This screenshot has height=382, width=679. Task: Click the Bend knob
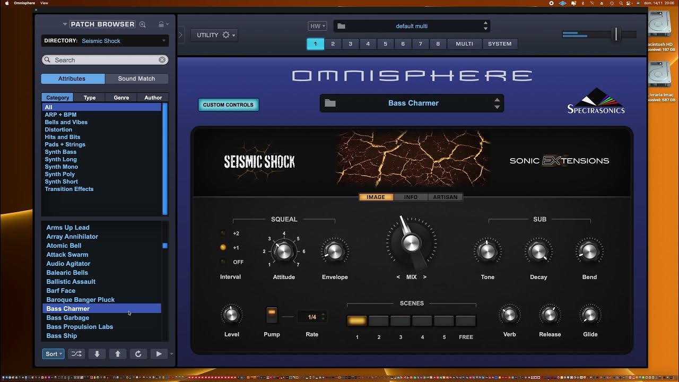589,251
